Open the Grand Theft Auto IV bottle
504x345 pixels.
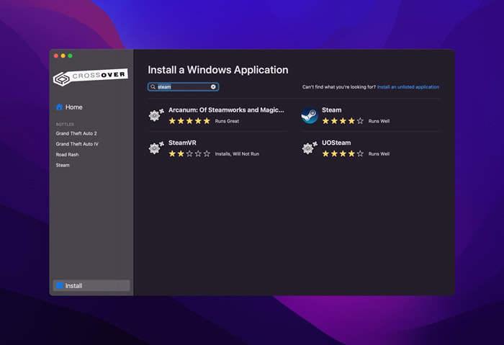[x=77, y=144]
